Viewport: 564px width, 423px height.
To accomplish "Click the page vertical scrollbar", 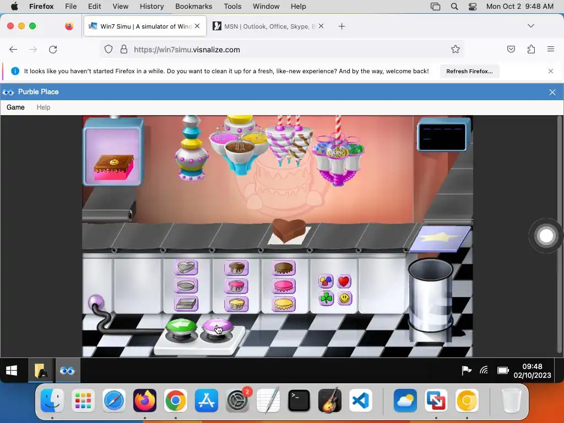I will pyautogui.click(x=560, y=234).
